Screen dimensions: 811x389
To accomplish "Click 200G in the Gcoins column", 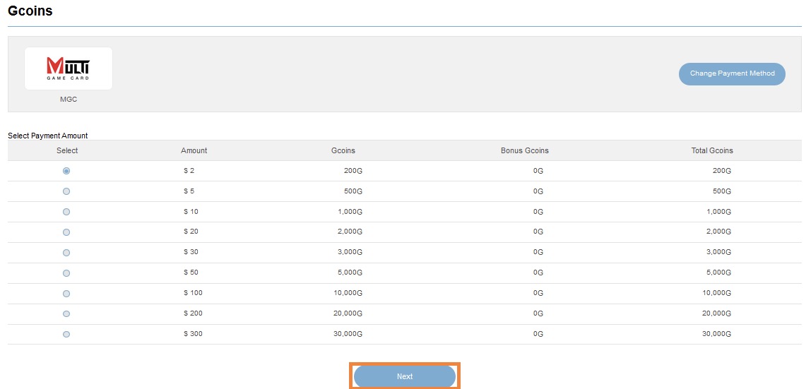I will [x=353, y=171].
